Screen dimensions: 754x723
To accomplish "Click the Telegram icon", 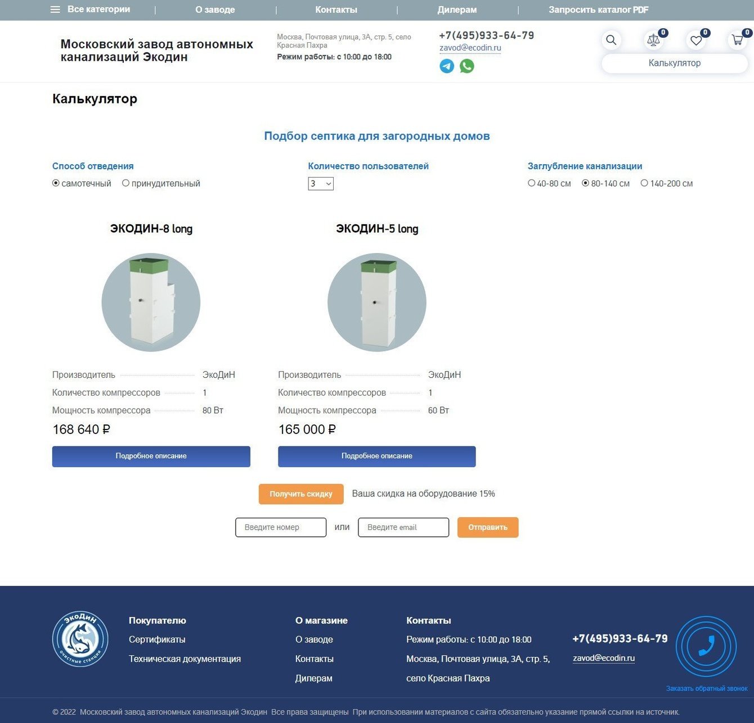I will [447, 66].
